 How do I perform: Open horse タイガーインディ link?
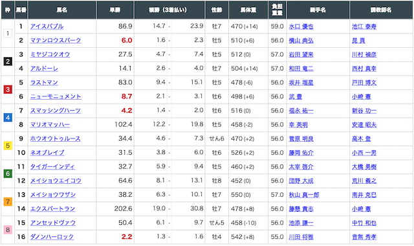click(52, 167)
